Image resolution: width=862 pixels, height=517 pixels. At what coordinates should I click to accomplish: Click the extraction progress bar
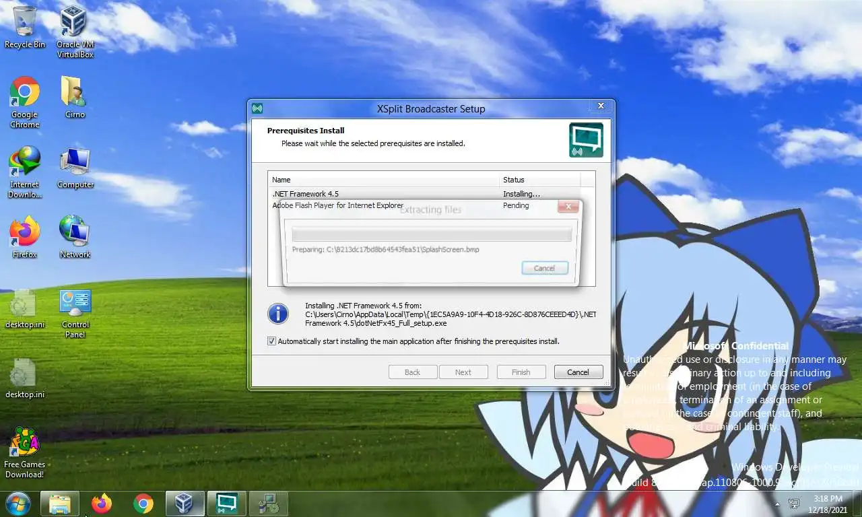432,234
